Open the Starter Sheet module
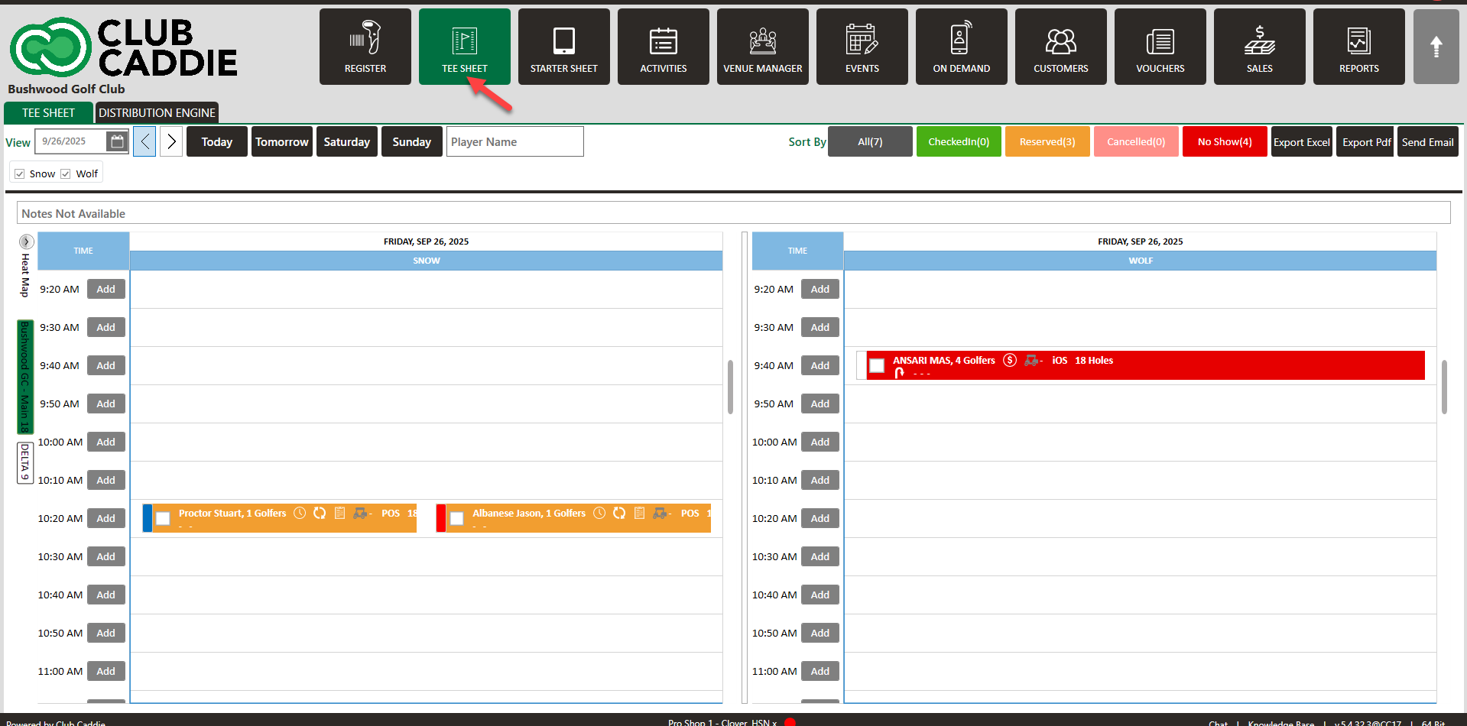 tap(563, 47)
